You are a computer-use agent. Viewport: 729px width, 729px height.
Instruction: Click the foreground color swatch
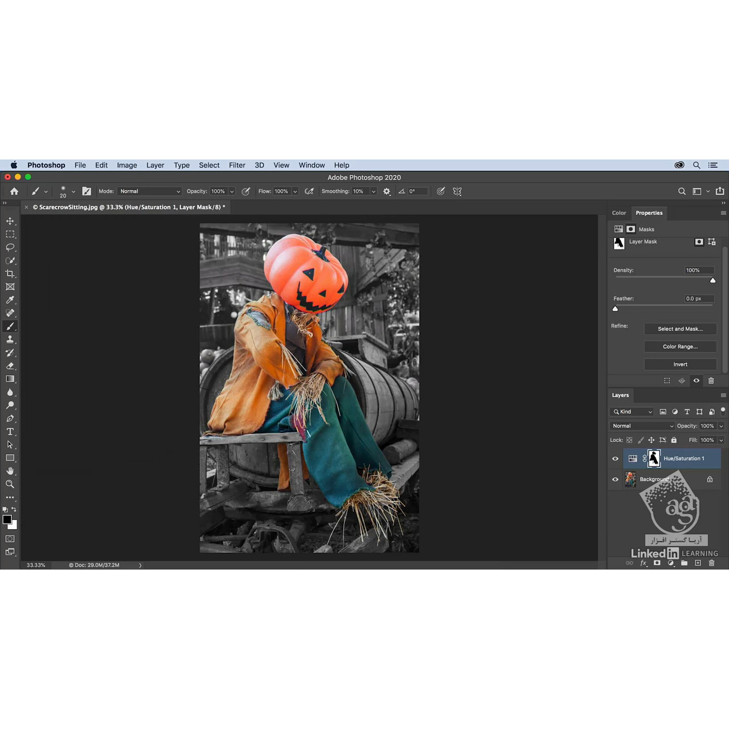[x=7, y=519]
